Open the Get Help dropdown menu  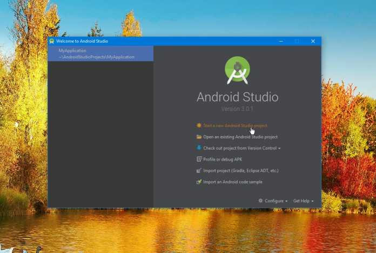(x=303, y=201)
